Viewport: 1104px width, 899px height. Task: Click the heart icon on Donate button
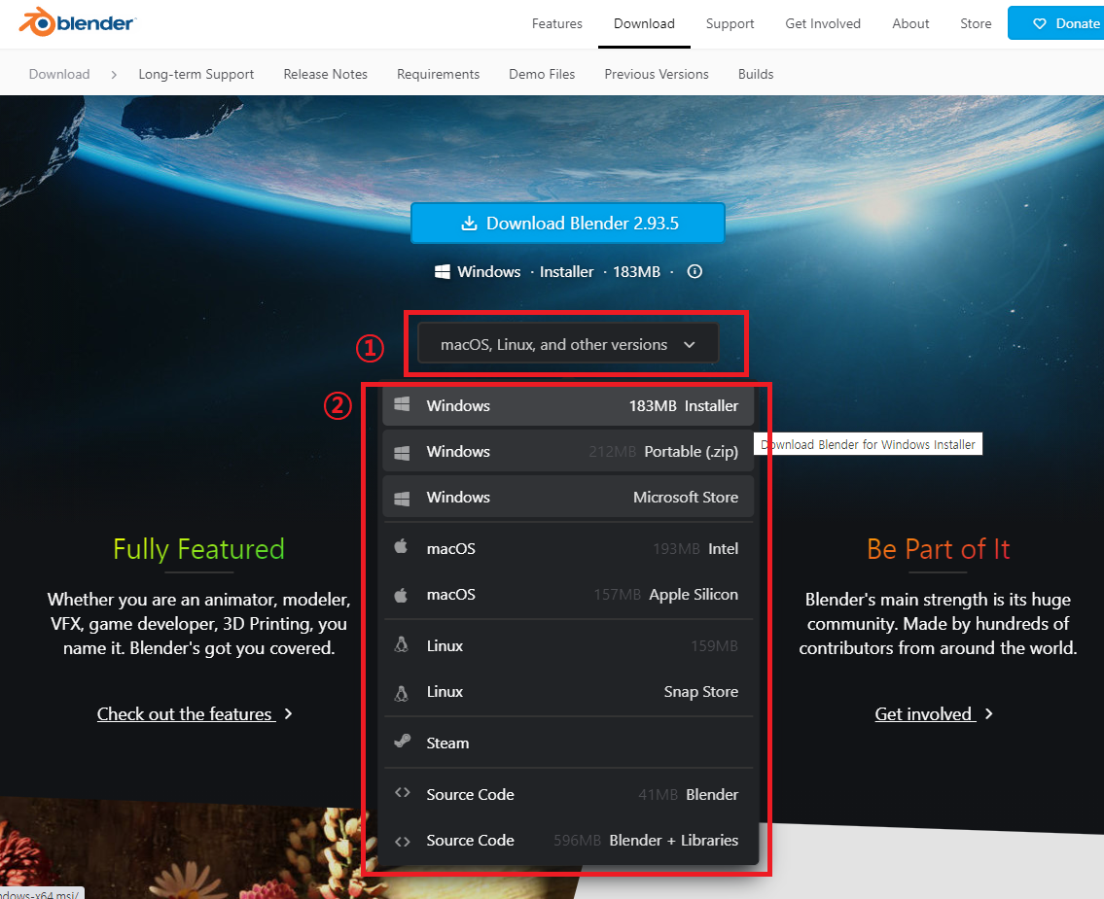[1039, 24]
